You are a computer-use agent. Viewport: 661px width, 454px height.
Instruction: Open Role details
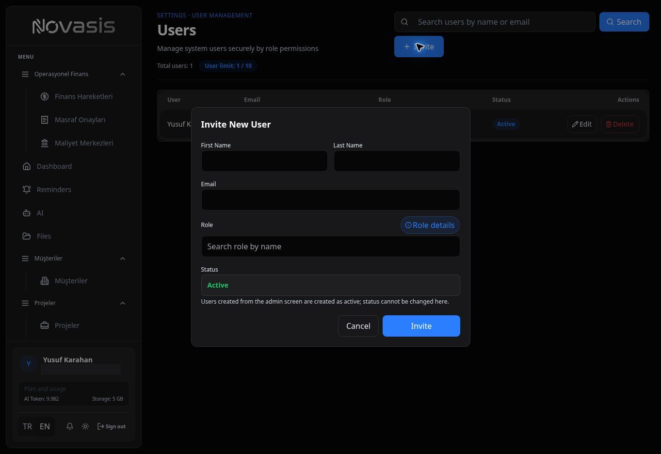click(x=430, y=225)
